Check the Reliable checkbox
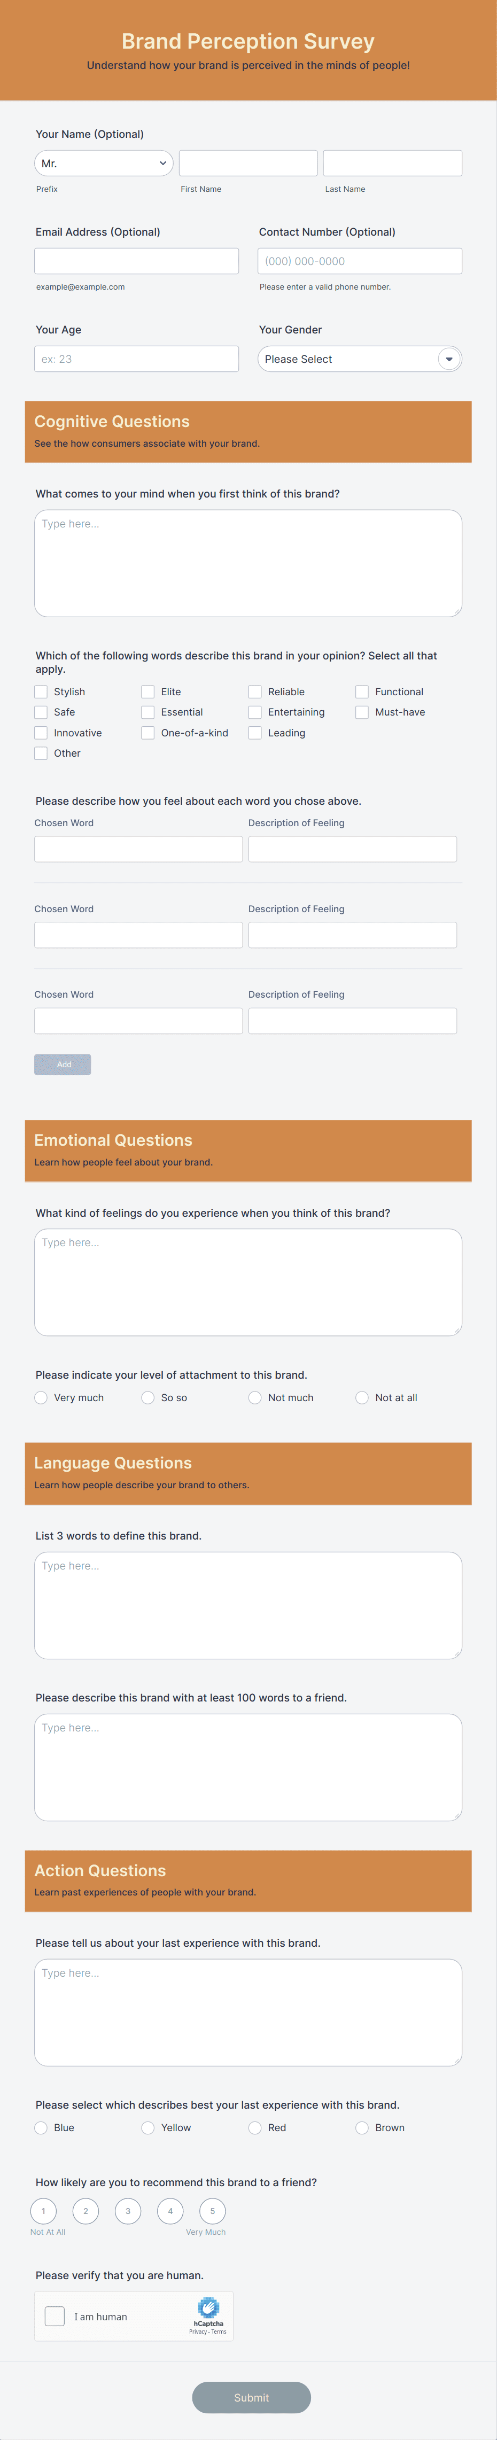This screenshot has width=497, height=2440. (x=255, y=691)
